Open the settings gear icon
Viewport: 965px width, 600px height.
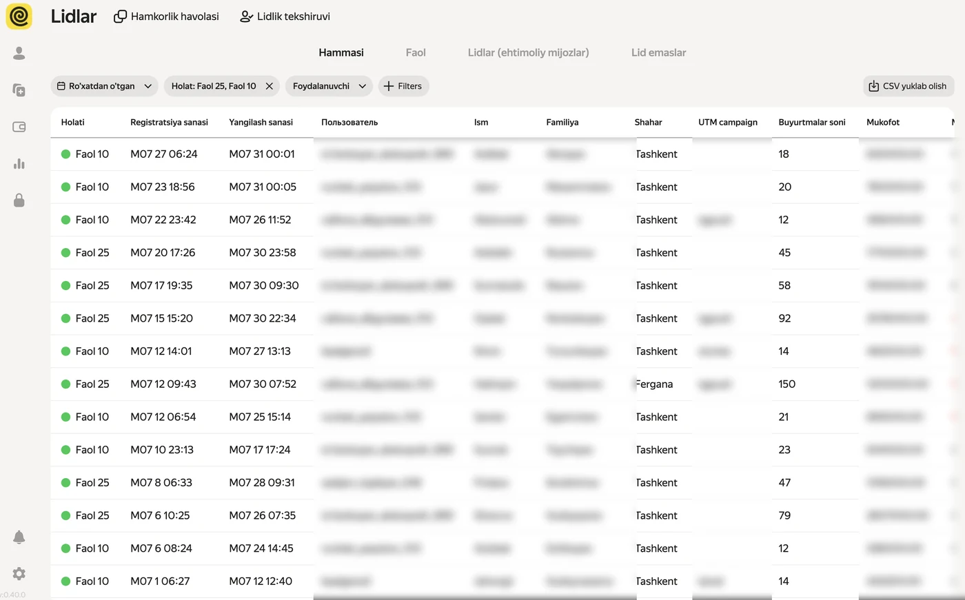click(19, 573)
